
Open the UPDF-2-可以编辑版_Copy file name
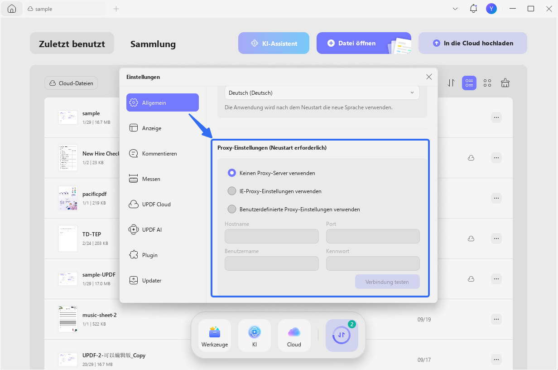click(x=114, y=355)
